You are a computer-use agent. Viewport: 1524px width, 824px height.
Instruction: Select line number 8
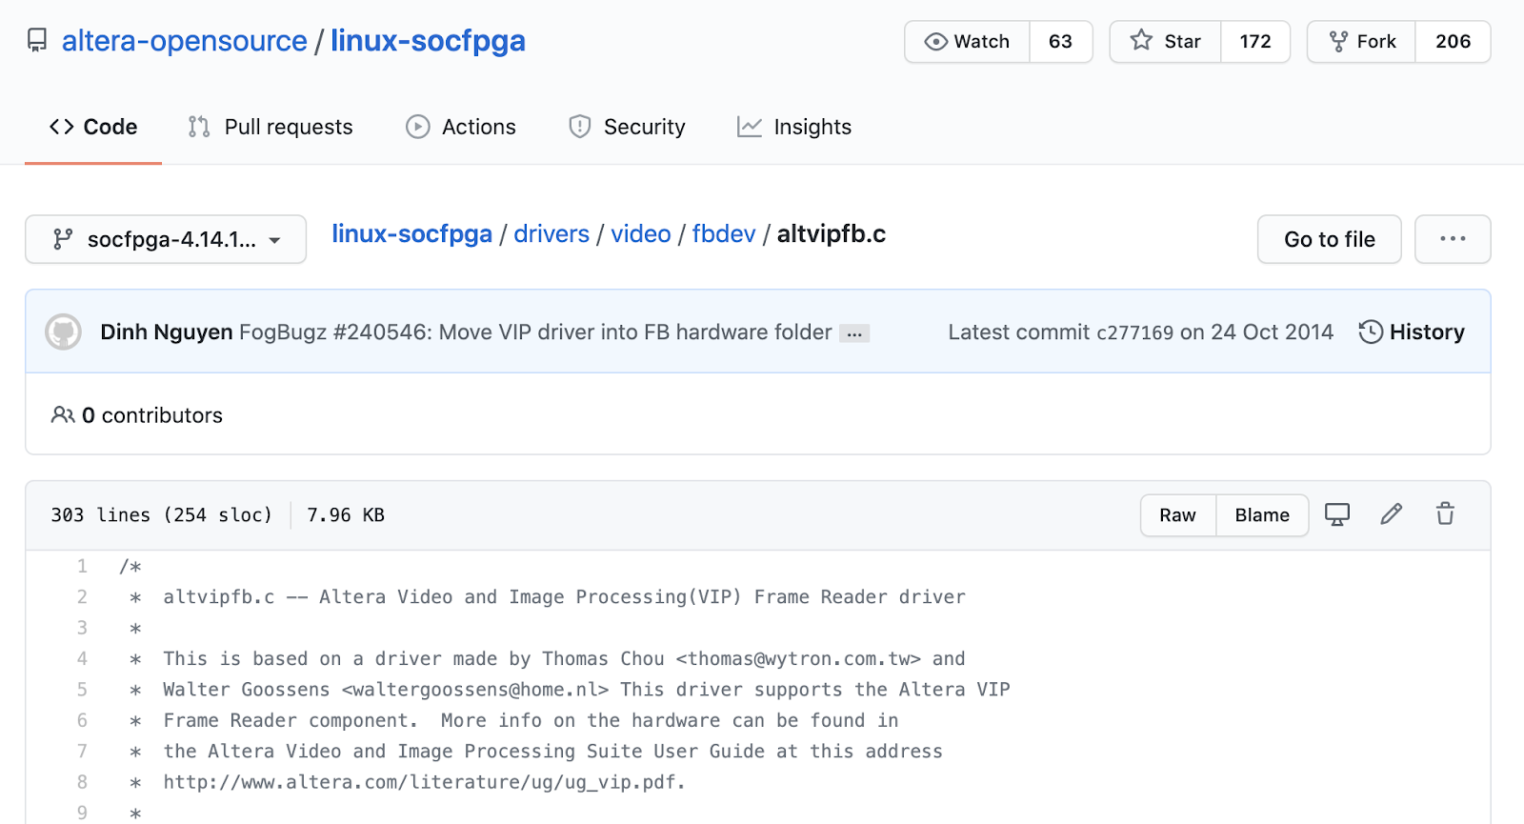coord(82,782)
